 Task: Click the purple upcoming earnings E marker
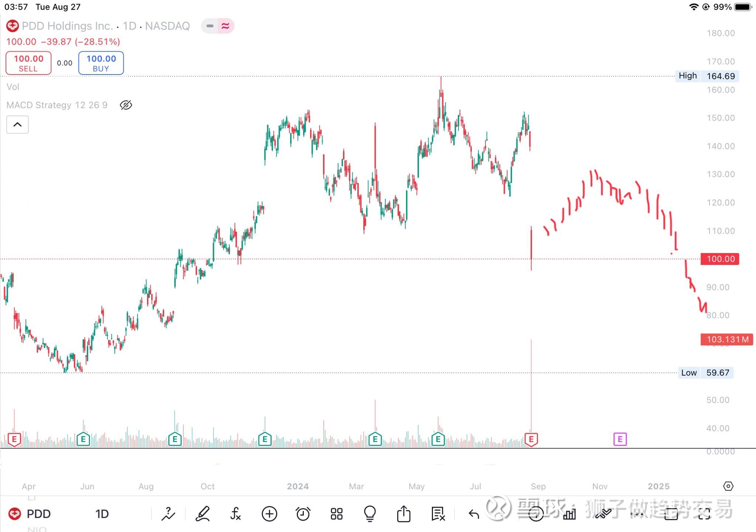coord(620,439)
